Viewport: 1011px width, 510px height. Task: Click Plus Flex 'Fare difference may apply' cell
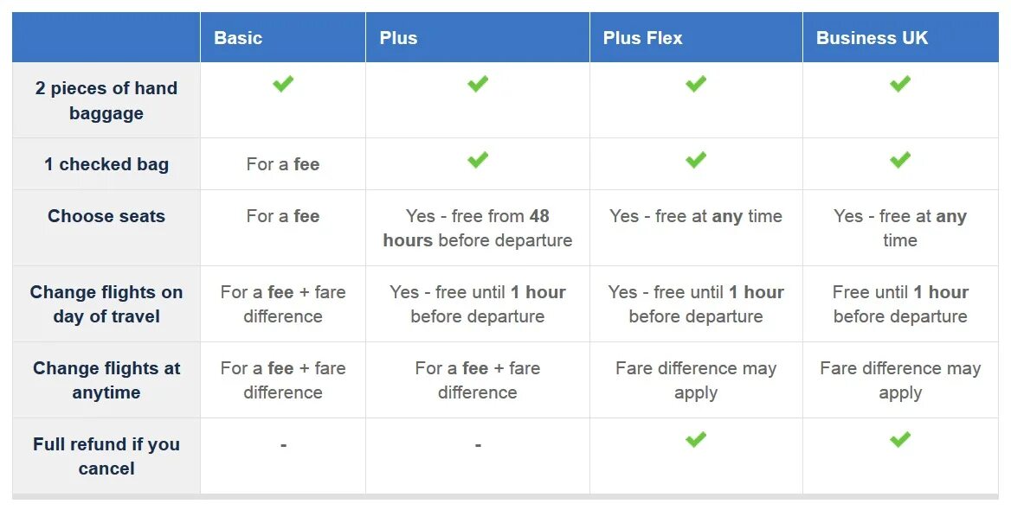(x=696, y=380)
